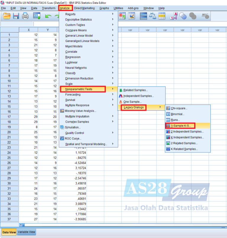The image size is (227, 238).
Task: Expand the Descriptive Statistics submenu
Action: tap(78, 20)
